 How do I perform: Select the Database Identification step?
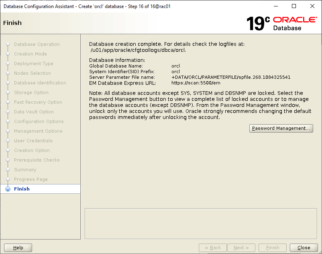[40, 83]
